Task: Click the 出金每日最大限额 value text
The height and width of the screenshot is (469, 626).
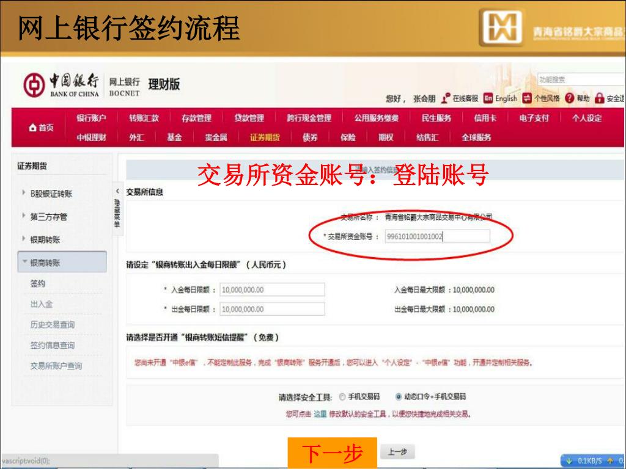Action: pos(474,309)
